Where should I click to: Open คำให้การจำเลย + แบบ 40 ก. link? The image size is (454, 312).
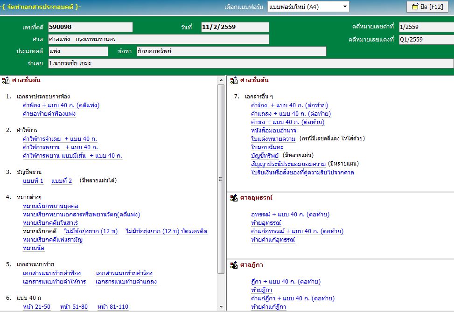(x=60, y=139)
